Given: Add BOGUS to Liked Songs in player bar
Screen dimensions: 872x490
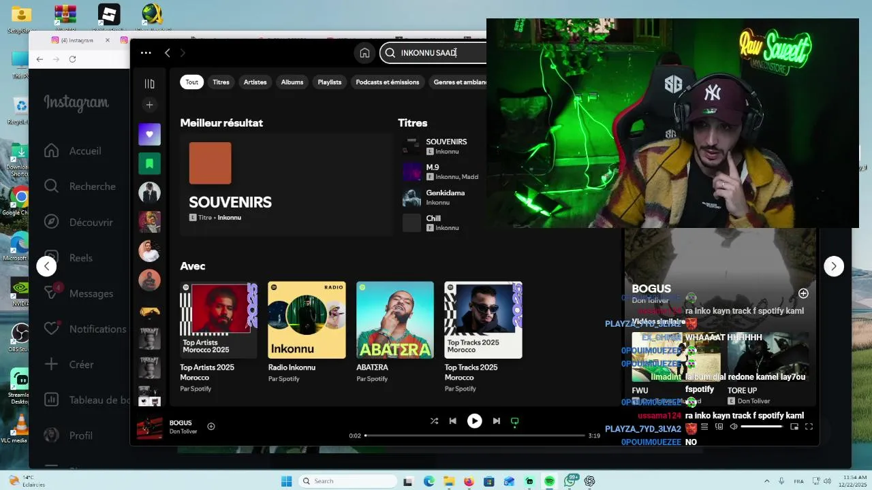Looking at the screenshot, I should coord(211,427).
